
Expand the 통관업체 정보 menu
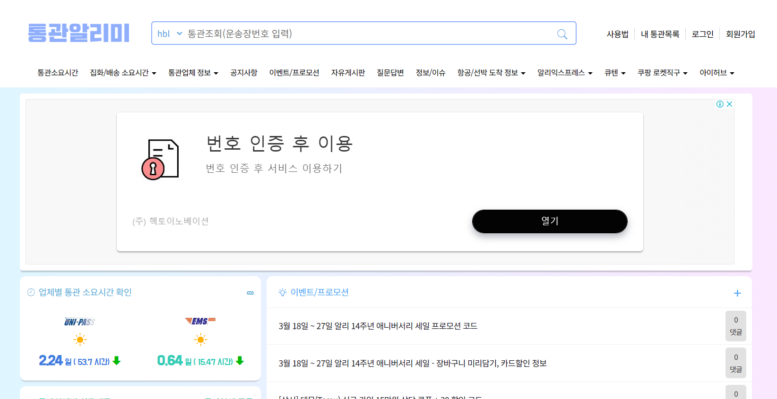click(193, 73)
